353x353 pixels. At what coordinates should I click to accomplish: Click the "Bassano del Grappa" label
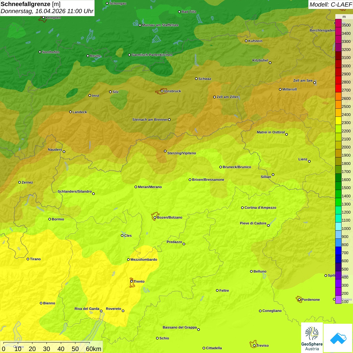pyautogui.click(x=180, y=327)
